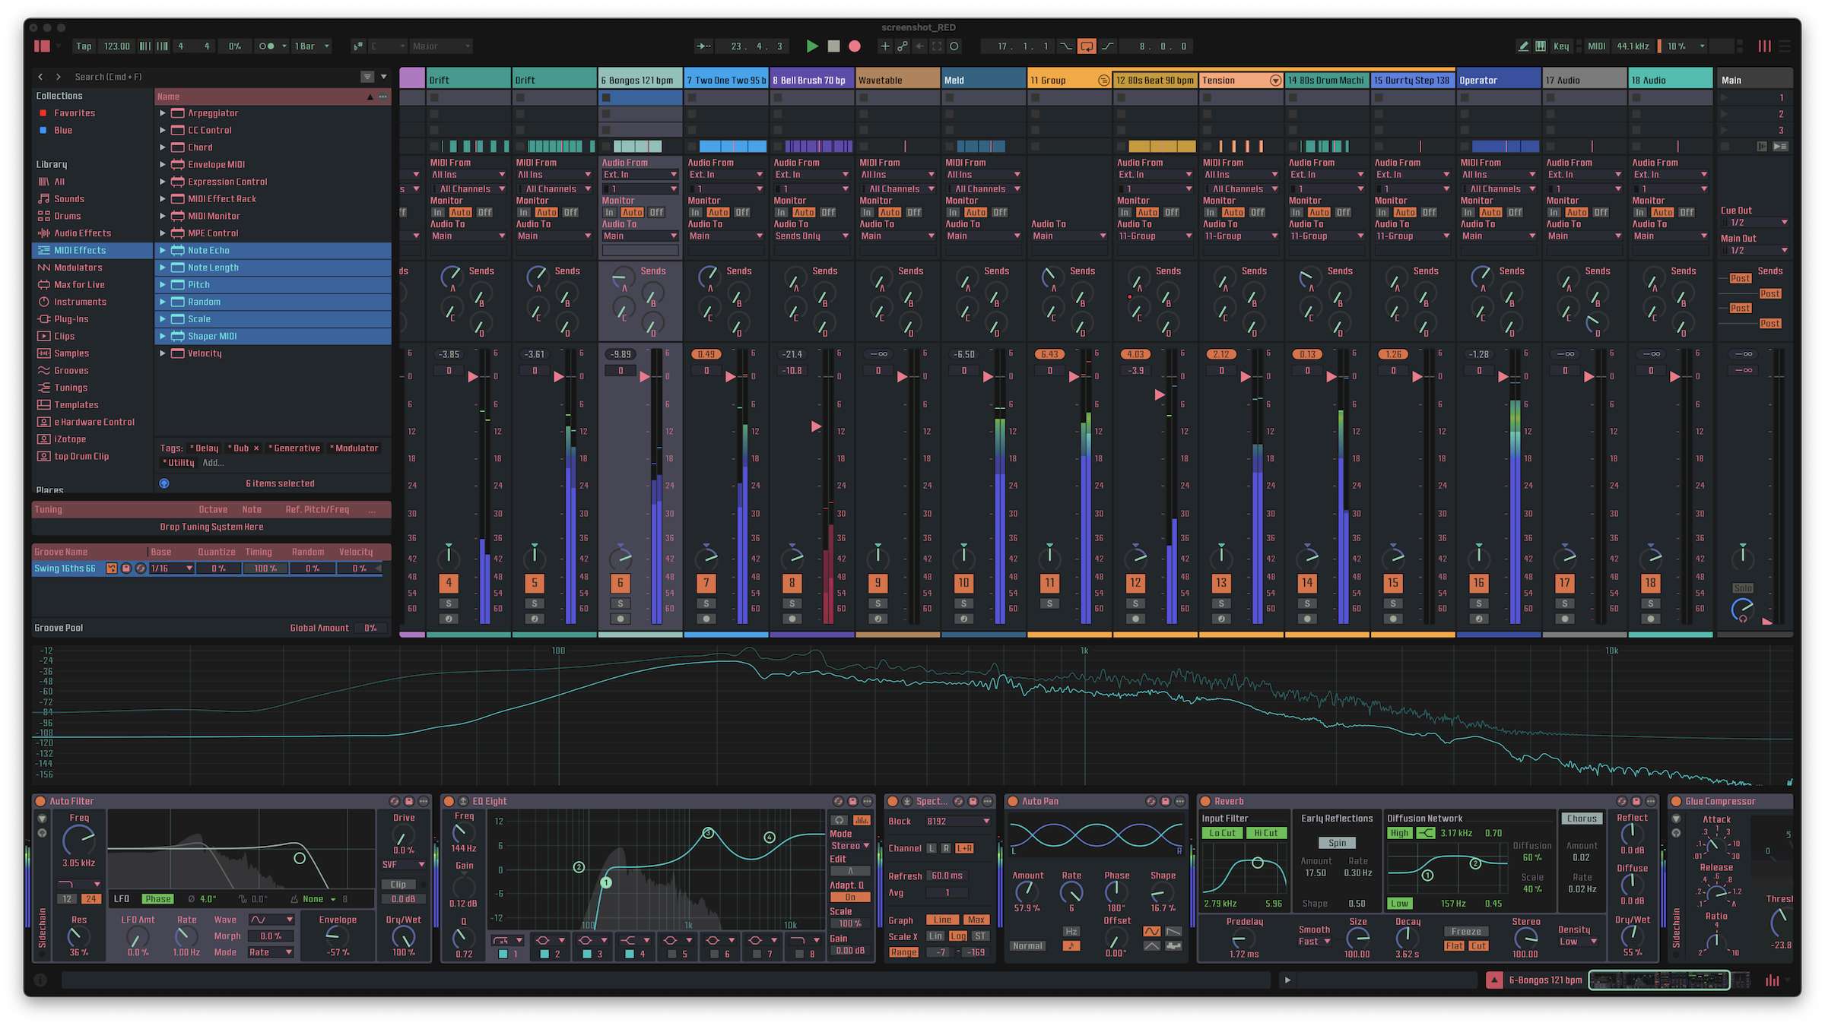The height and width of the screenshot is (1026, 1825).
Task: Enable the Draw Mode pencil icon
Action: tap(1523, 46)
